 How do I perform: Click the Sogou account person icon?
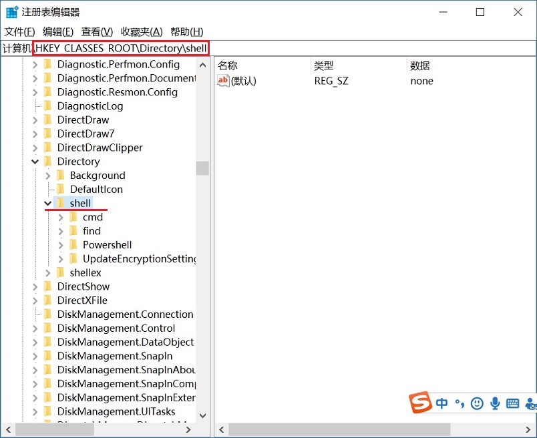tap(530, 403)
